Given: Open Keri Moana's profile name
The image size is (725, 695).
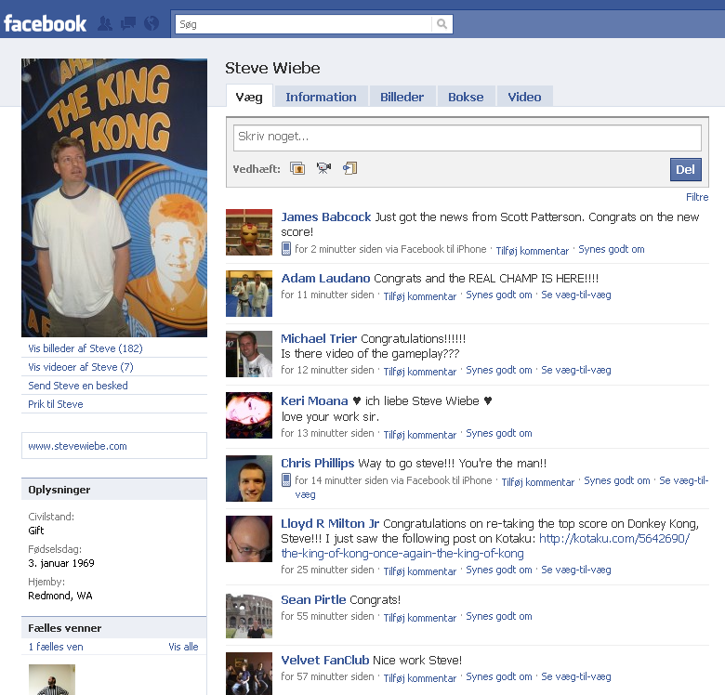Looking at the screenshot, I should tap(314, 400).
